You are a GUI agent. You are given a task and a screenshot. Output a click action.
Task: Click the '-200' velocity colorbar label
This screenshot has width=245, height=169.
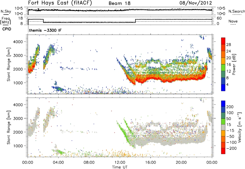(x=232, y=148)
